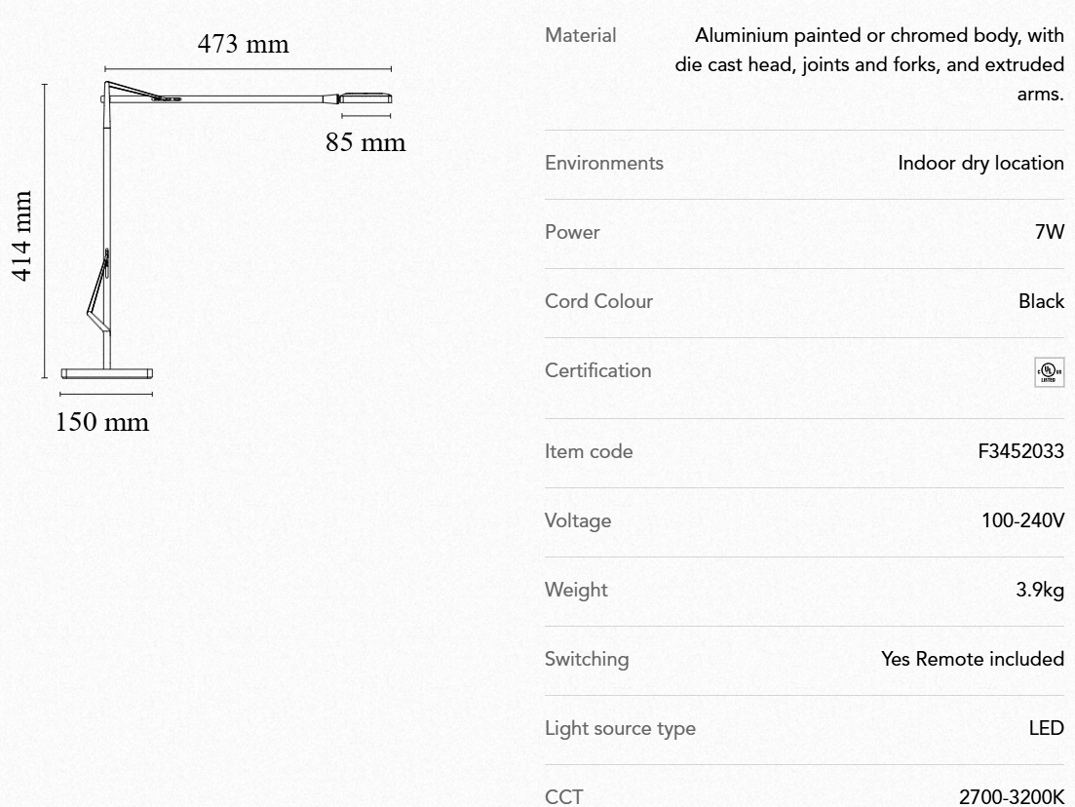Click the Certification row label
This screenshot has height=807, width=1075.
(x=598, y=371)
